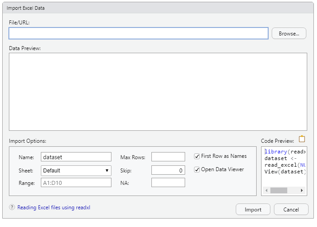Click the Import button
Image resolution: width=317 pixels, height=227 pixels.
coord(253,209)
